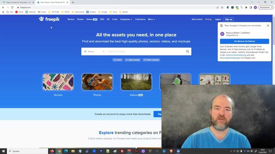Open the Pricing page
This screenshot has height=154, width=275.
[208, 19]
